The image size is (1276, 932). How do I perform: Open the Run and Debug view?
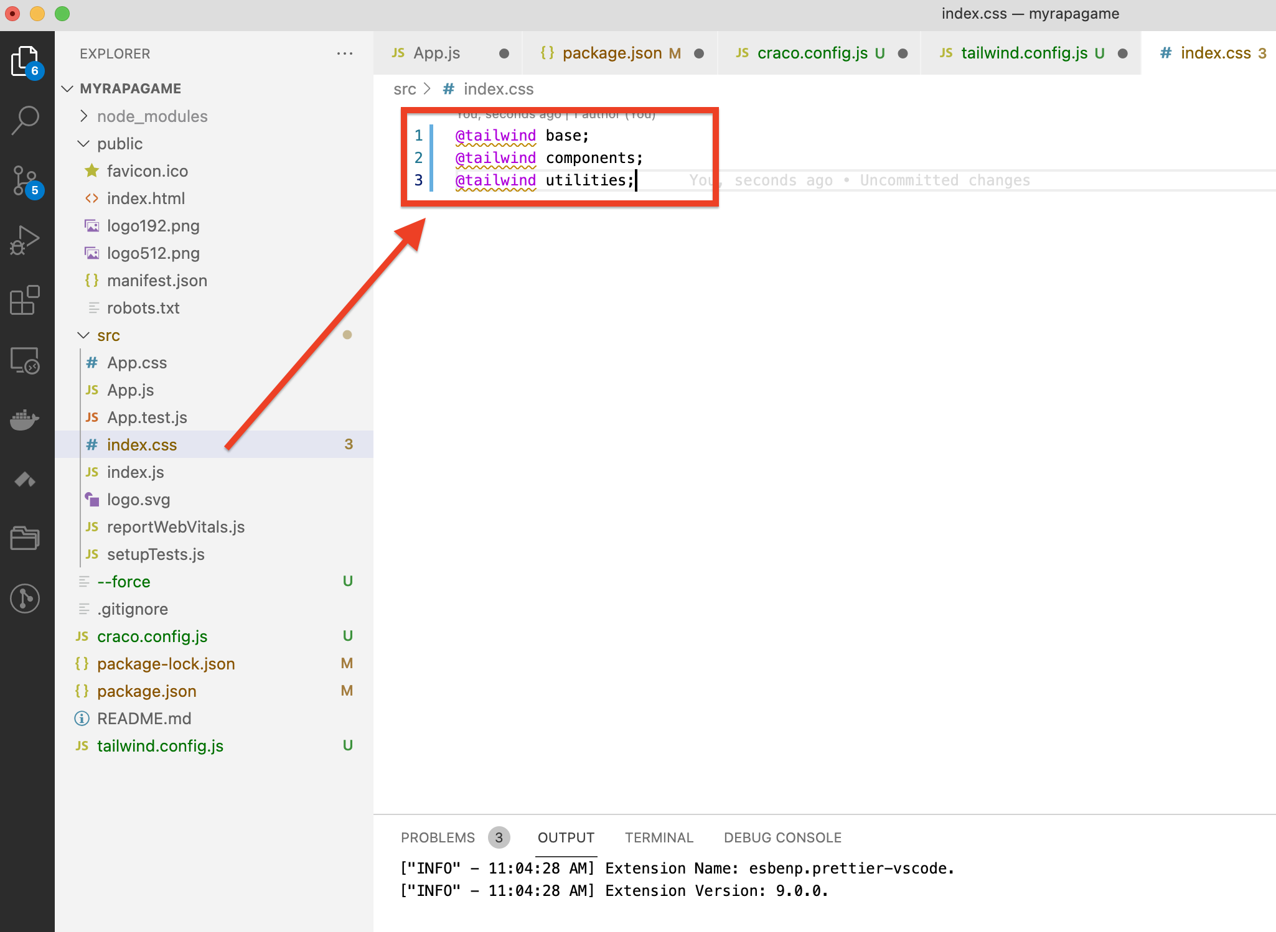pyautogui.click(x=25, y=240)
